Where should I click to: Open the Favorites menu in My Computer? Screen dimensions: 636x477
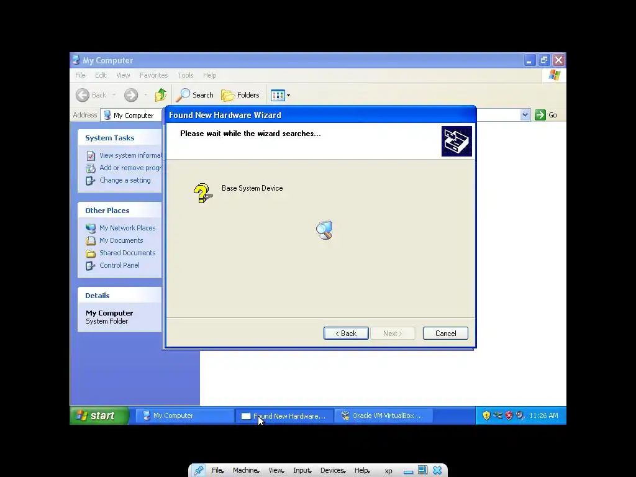[154, 75]
